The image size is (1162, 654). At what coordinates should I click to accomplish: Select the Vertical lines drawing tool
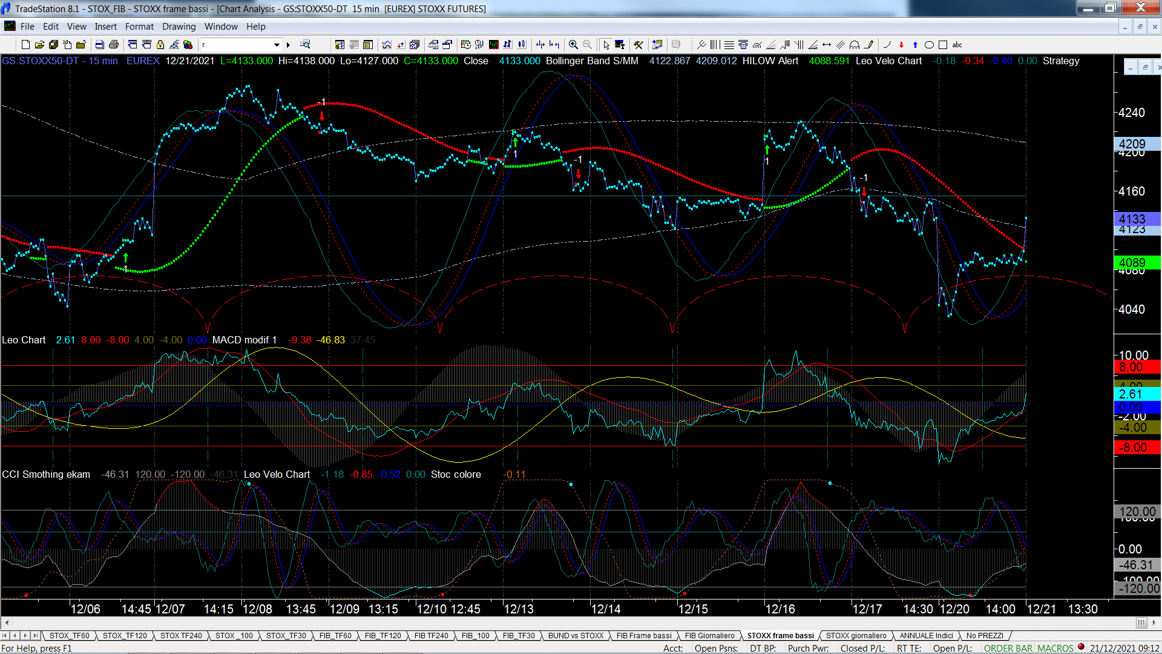715,44
